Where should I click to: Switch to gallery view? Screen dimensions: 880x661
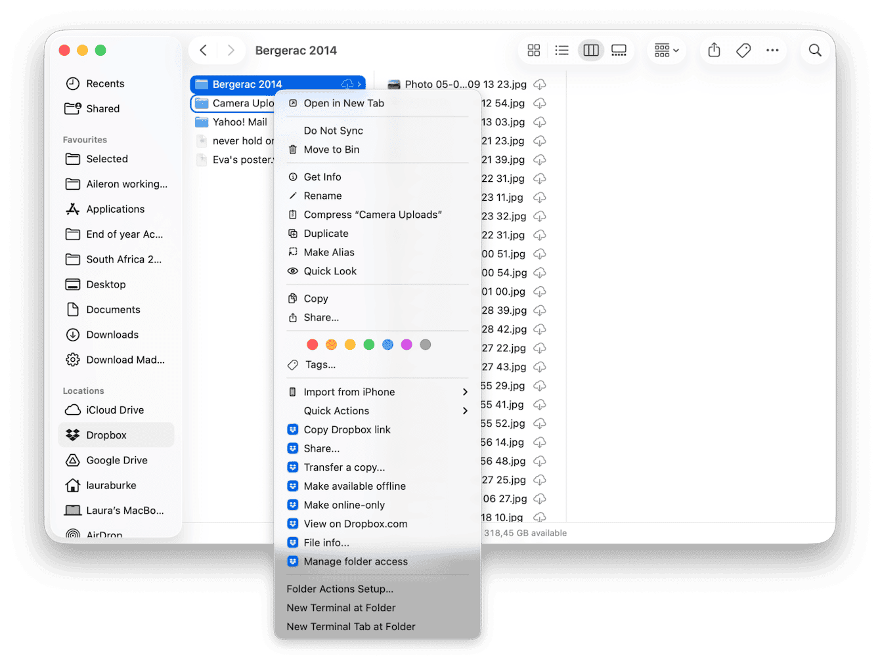pyautogui.click(x=619, y=50)
